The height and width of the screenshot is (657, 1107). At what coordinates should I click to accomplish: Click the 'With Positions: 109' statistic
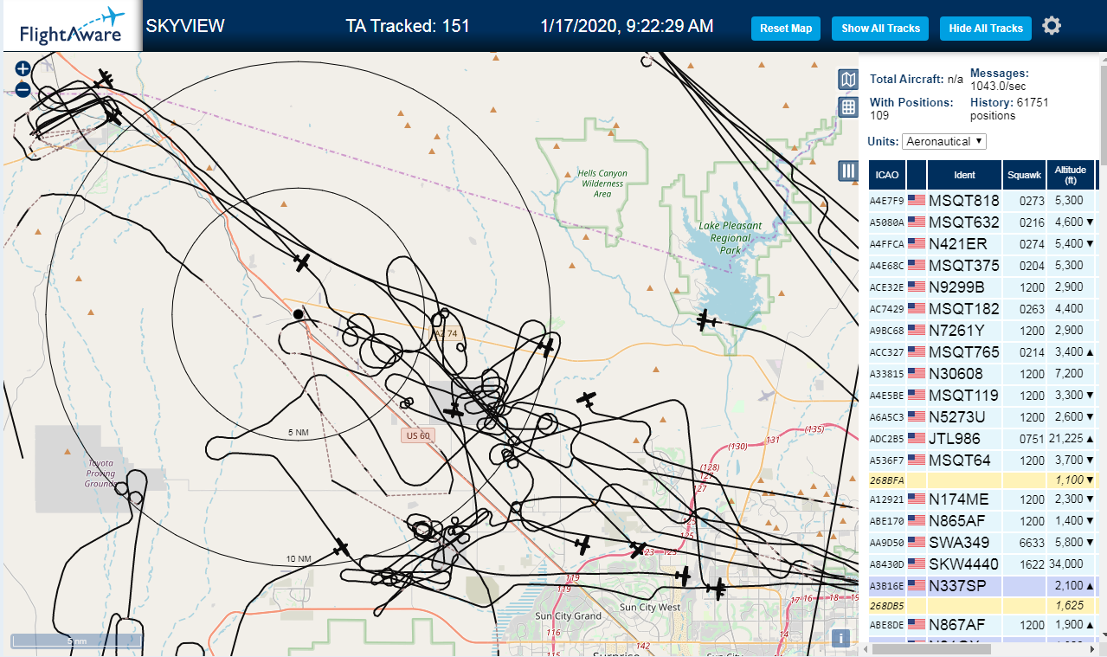point(911,108)
